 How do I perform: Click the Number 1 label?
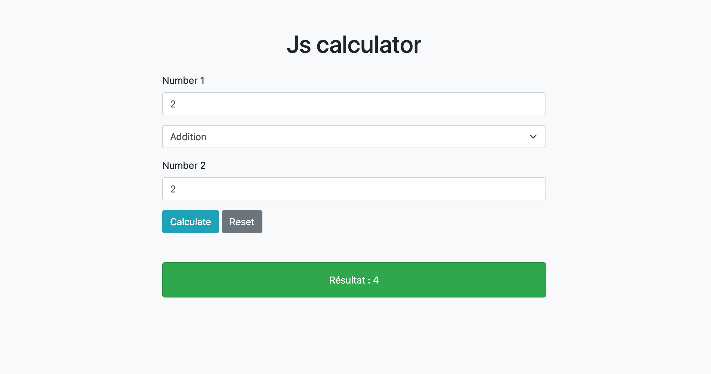click(183, 80)
